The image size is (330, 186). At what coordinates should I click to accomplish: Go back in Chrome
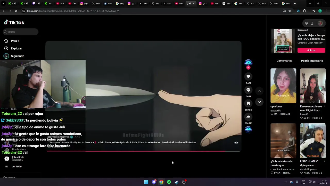tap(4, 11)
